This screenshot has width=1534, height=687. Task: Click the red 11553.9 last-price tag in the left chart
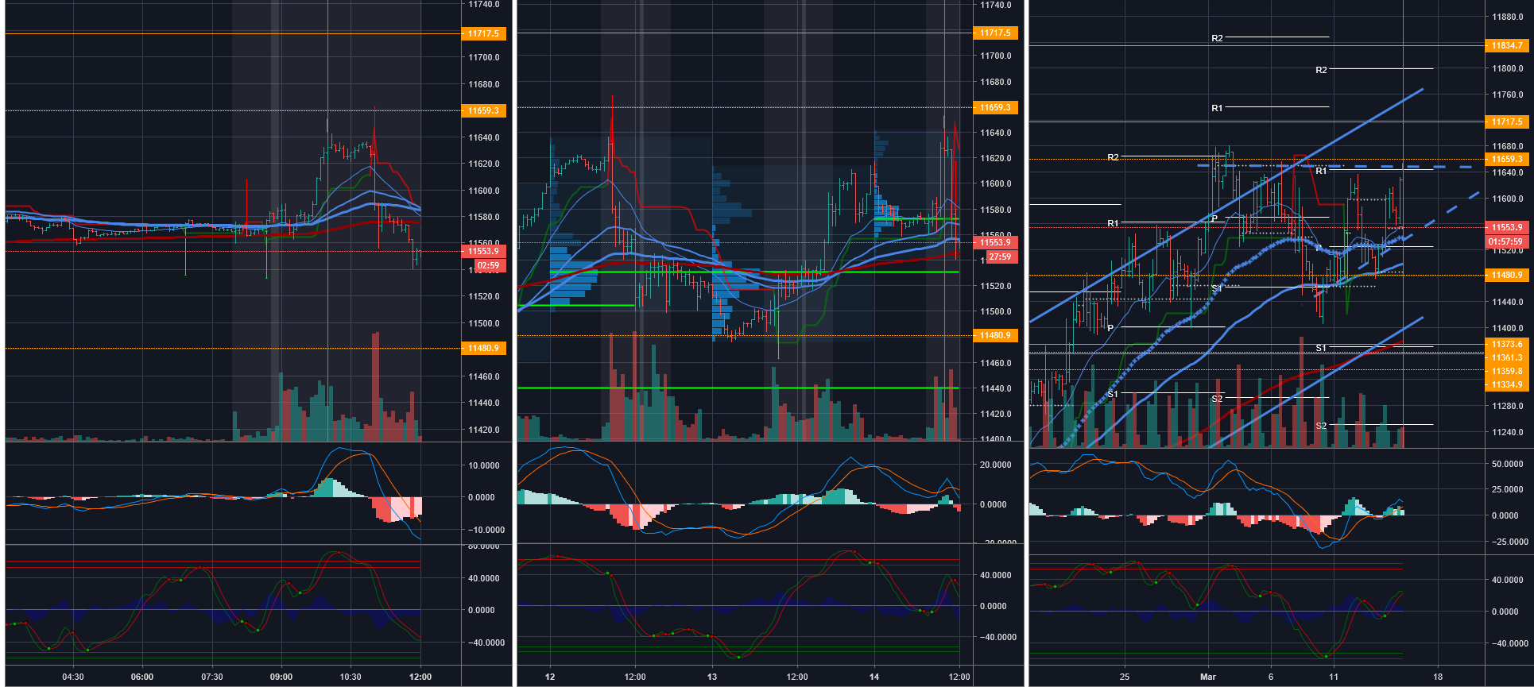click(x=483, y=251)
